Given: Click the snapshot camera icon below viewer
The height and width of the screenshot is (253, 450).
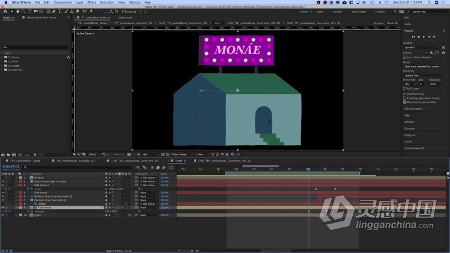Looking at the screenshot, I should (x=129, y=154).
